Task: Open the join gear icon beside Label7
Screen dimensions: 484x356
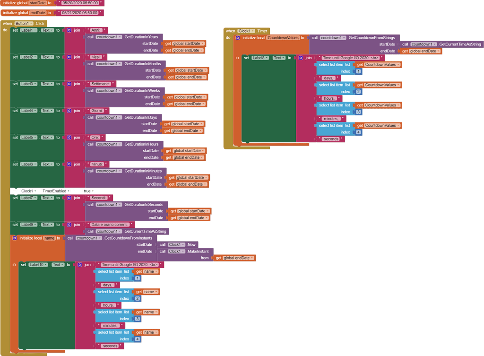Action: pyautogui.click(x=69, y=198)
